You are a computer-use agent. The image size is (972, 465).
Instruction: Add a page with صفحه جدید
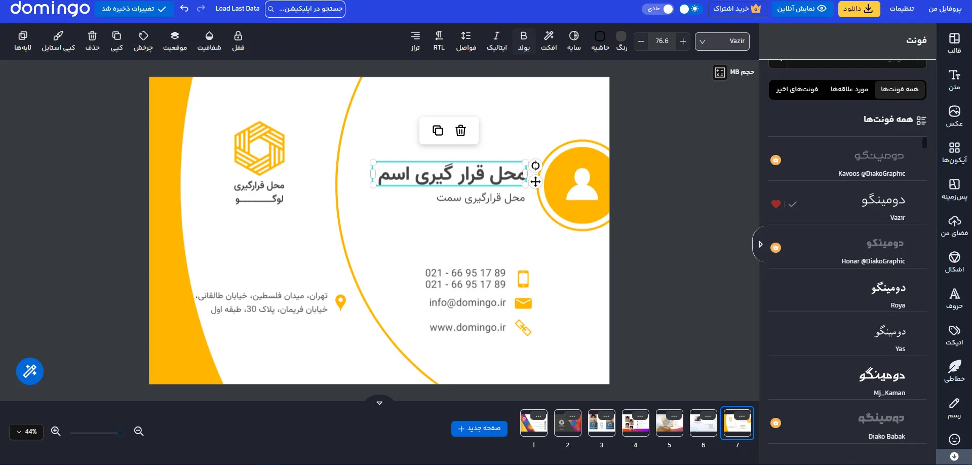click(479, 429)
